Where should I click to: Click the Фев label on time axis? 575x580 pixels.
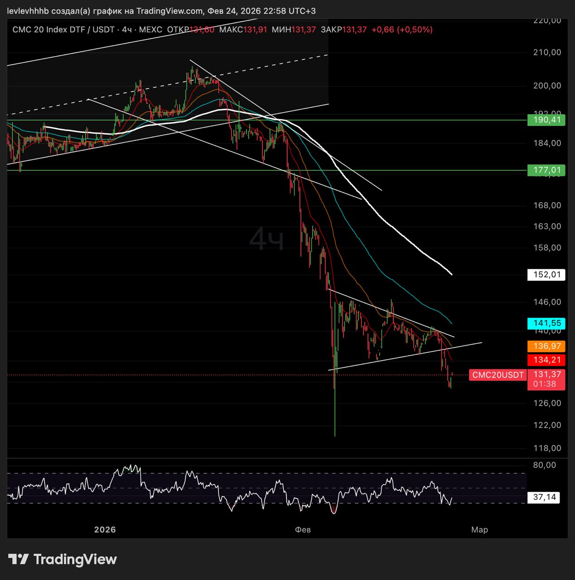tap(303, 529)
